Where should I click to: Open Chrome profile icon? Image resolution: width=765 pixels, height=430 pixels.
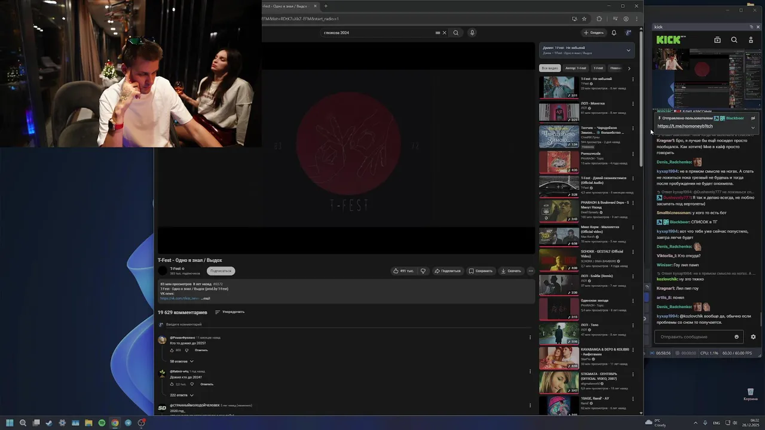click(626, 19)
